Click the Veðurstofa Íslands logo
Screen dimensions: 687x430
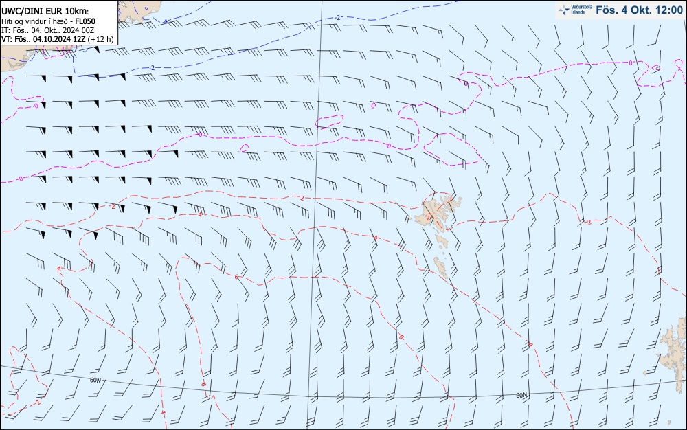(575, 10)
